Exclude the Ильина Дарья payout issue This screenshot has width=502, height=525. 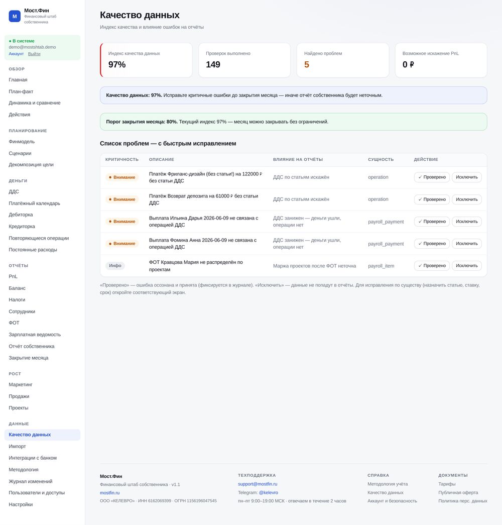(466, 222)
